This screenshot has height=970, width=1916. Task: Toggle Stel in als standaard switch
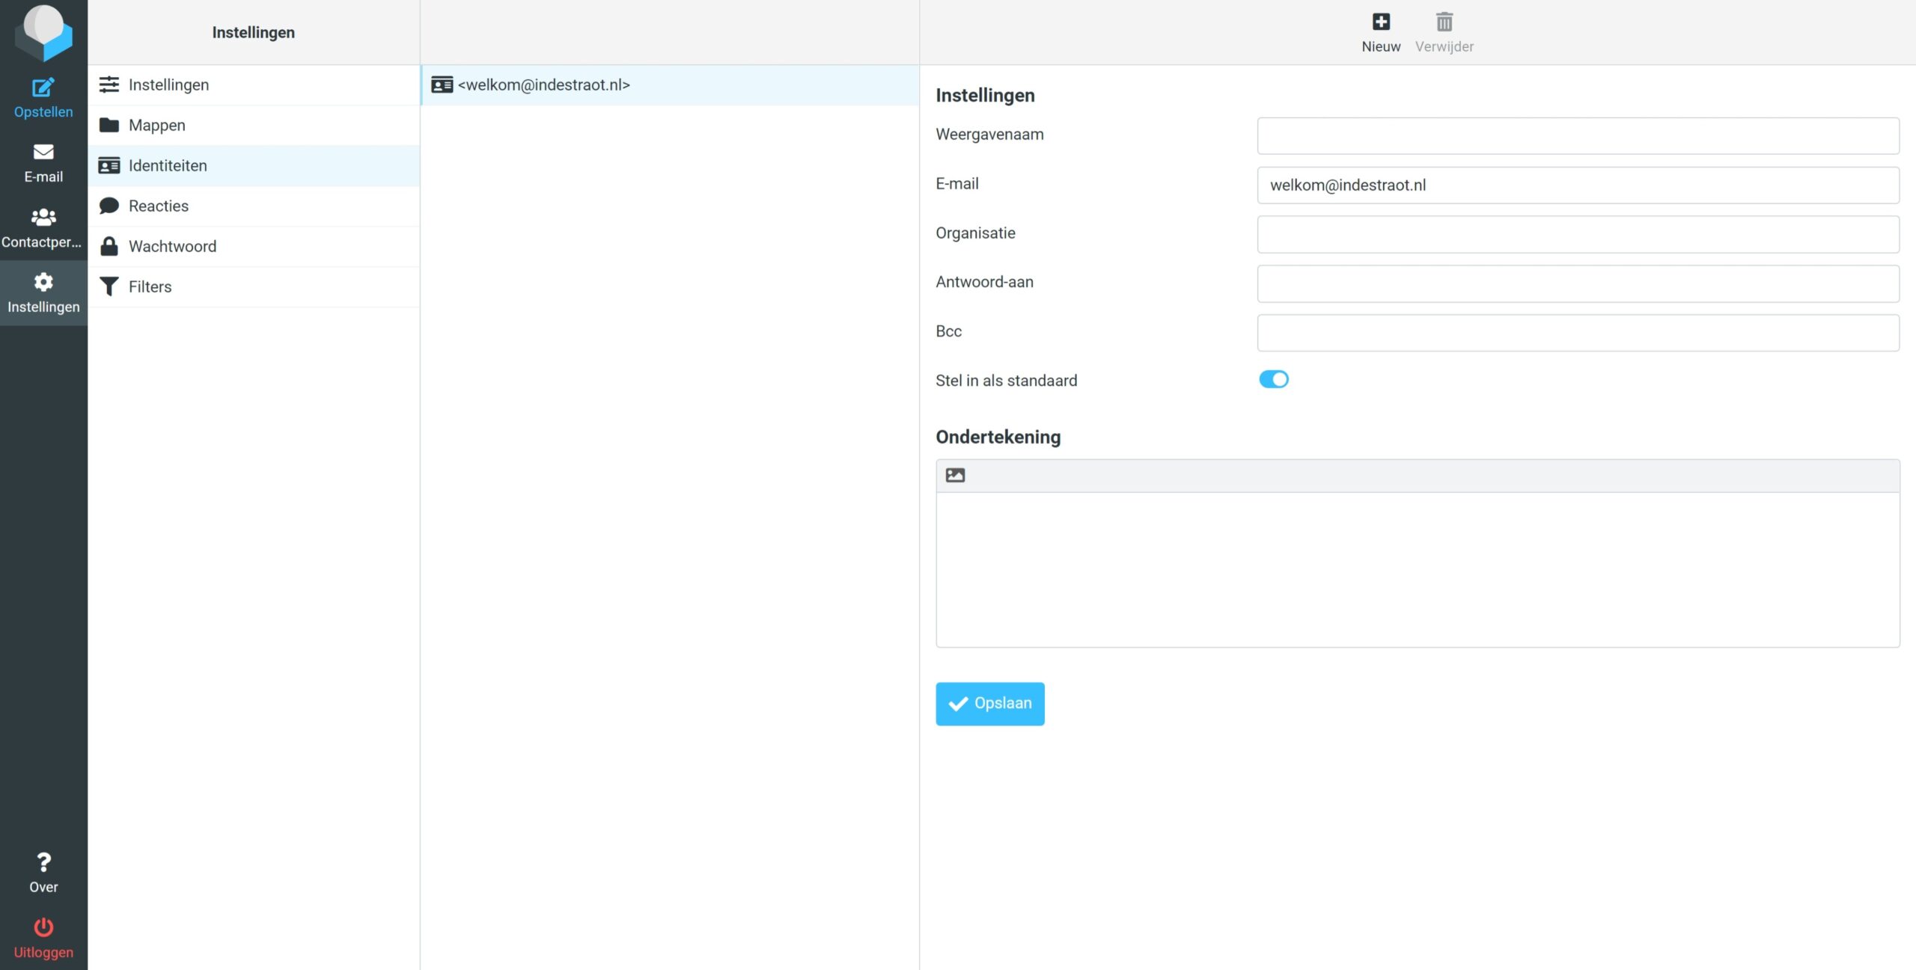1273,380
